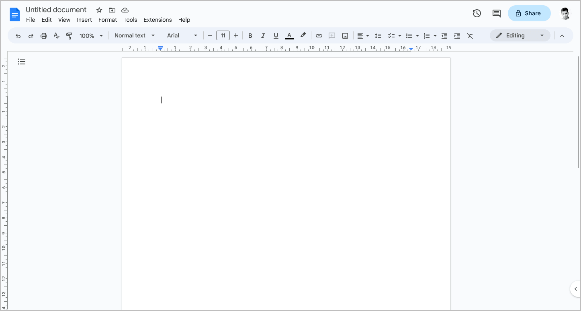The image size is (581, 311).
Task: Open version history
Action: tap(477, 13)
